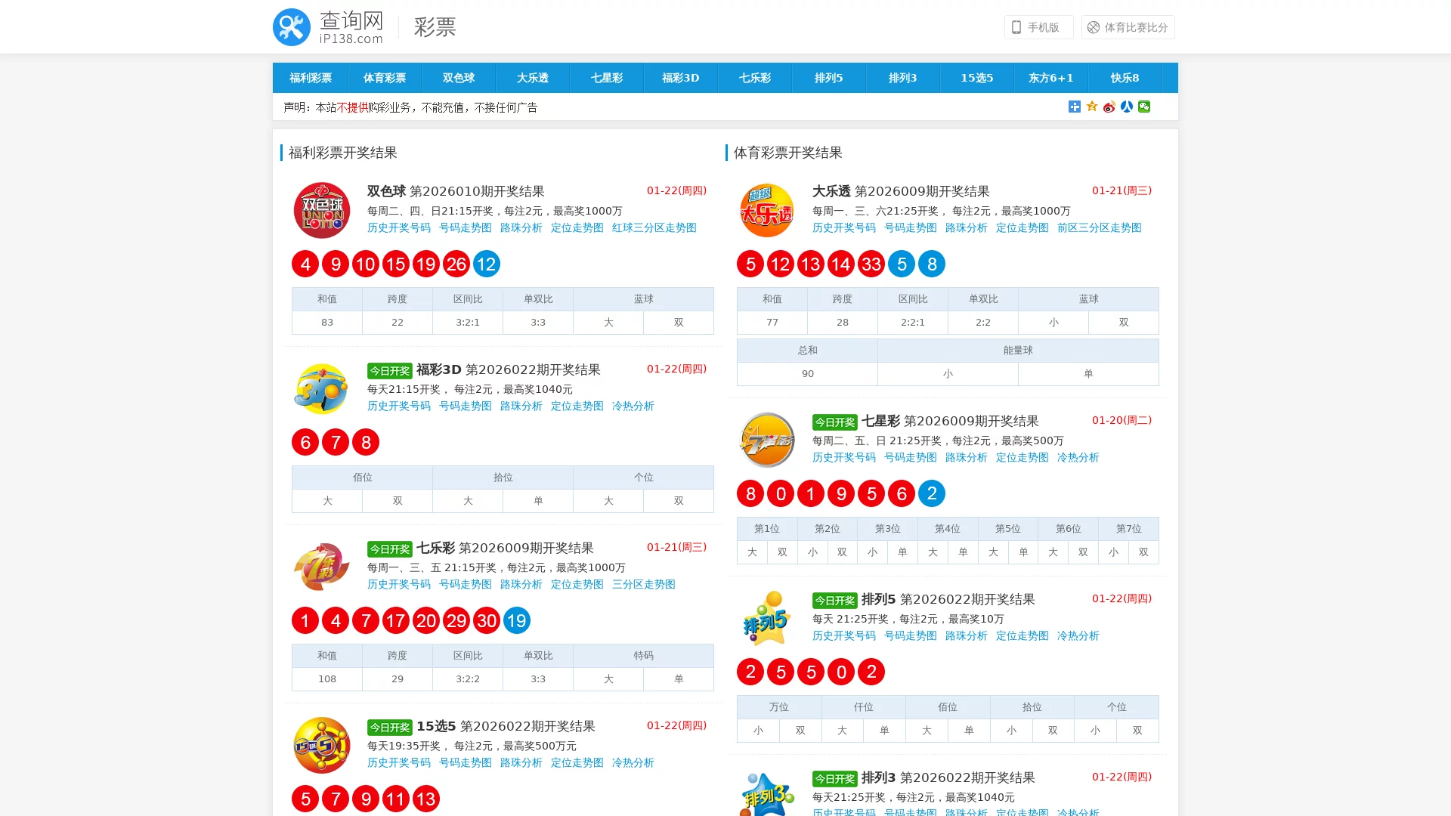Open 手机版 mobile version

click(x=1038, y=26)
